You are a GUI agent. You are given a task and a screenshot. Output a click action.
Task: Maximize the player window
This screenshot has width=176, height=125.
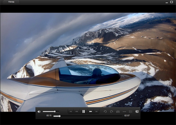(172, 2)
